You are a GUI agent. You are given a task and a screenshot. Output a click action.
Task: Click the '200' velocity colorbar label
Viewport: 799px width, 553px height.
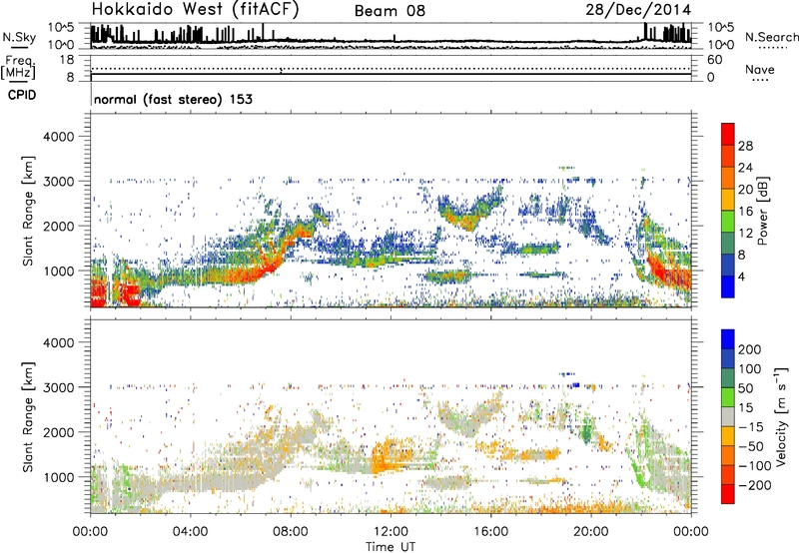pos(750,349)
